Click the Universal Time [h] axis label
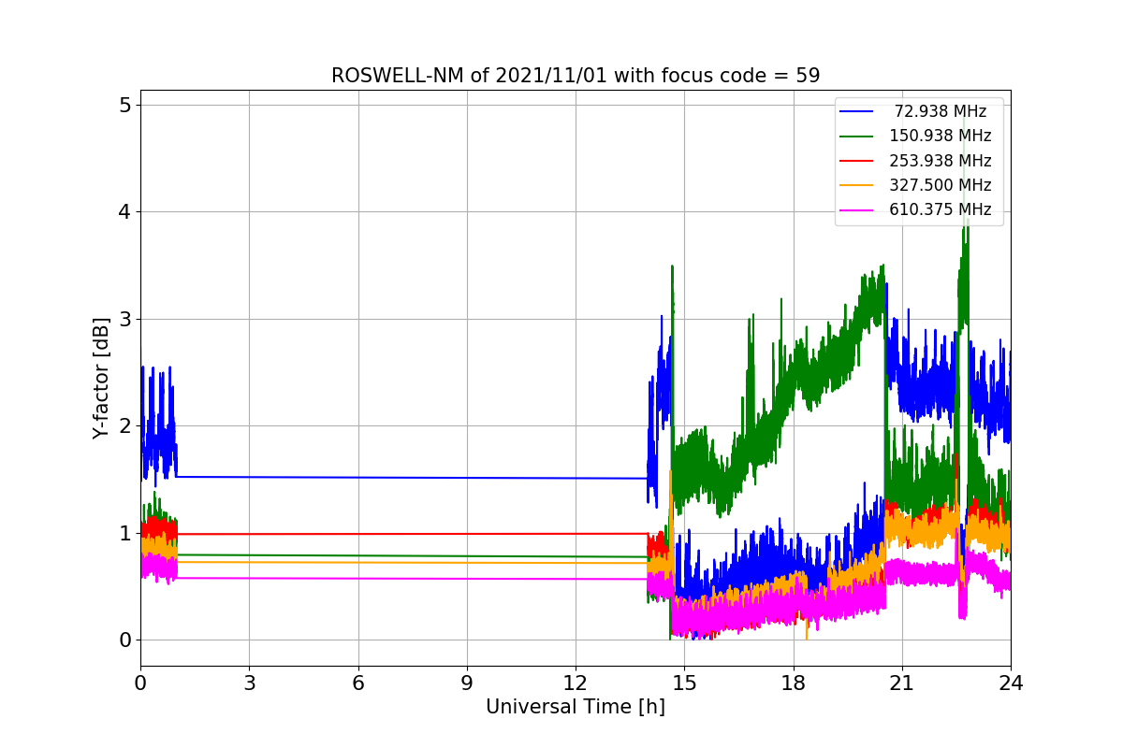The image size is (1123, 748). click(x=576, y=707)
